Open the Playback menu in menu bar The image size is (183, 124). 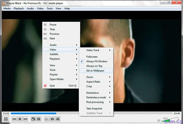19,9
